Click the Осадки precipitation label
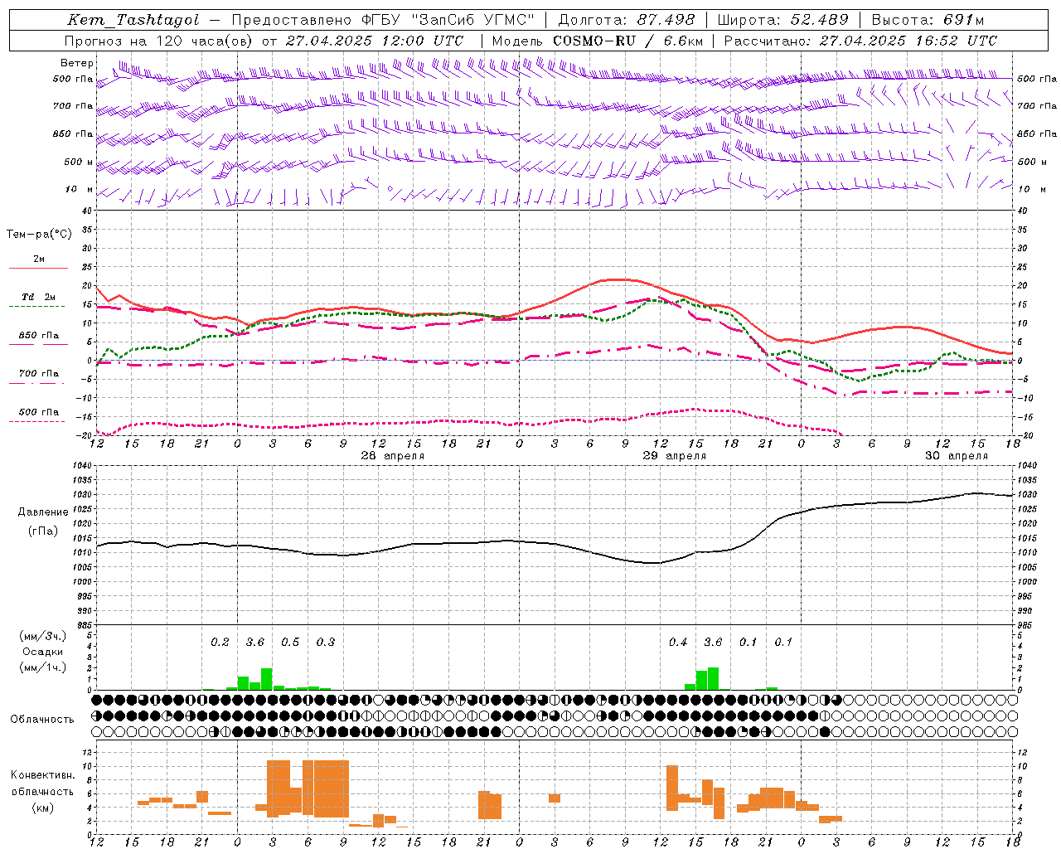This screenshot has width=1061, height=849. pyautogui.click(x=42, y=652)
